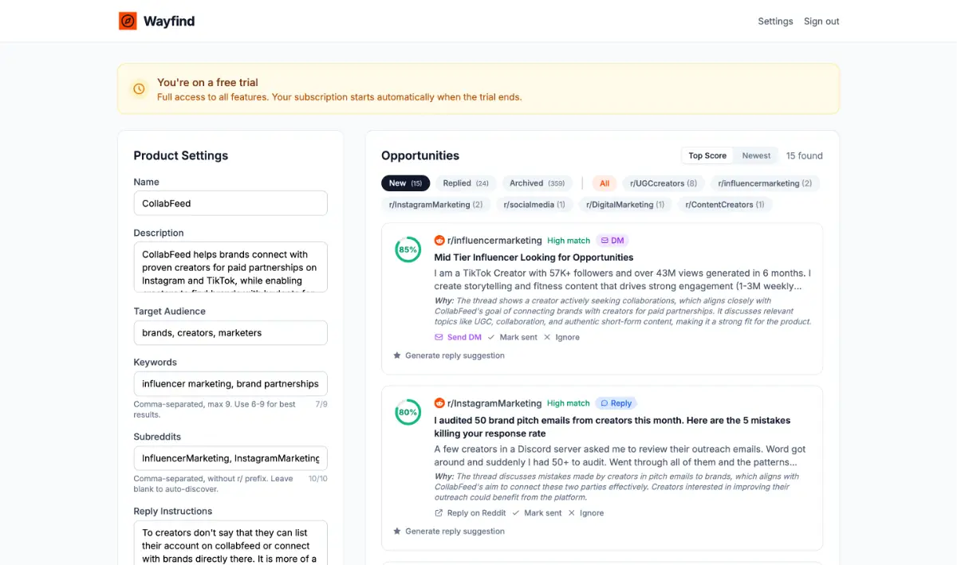
Task: Click the 80% match score ring
Action: tap(408, 412)
